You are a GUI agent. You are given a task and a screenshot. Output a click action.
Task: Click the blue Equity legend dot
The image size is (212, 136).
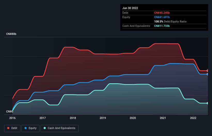click(x=26, y=128)
